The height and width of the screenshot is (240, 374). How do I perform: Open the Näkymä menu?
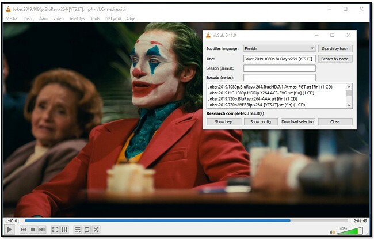click(113, 18)
